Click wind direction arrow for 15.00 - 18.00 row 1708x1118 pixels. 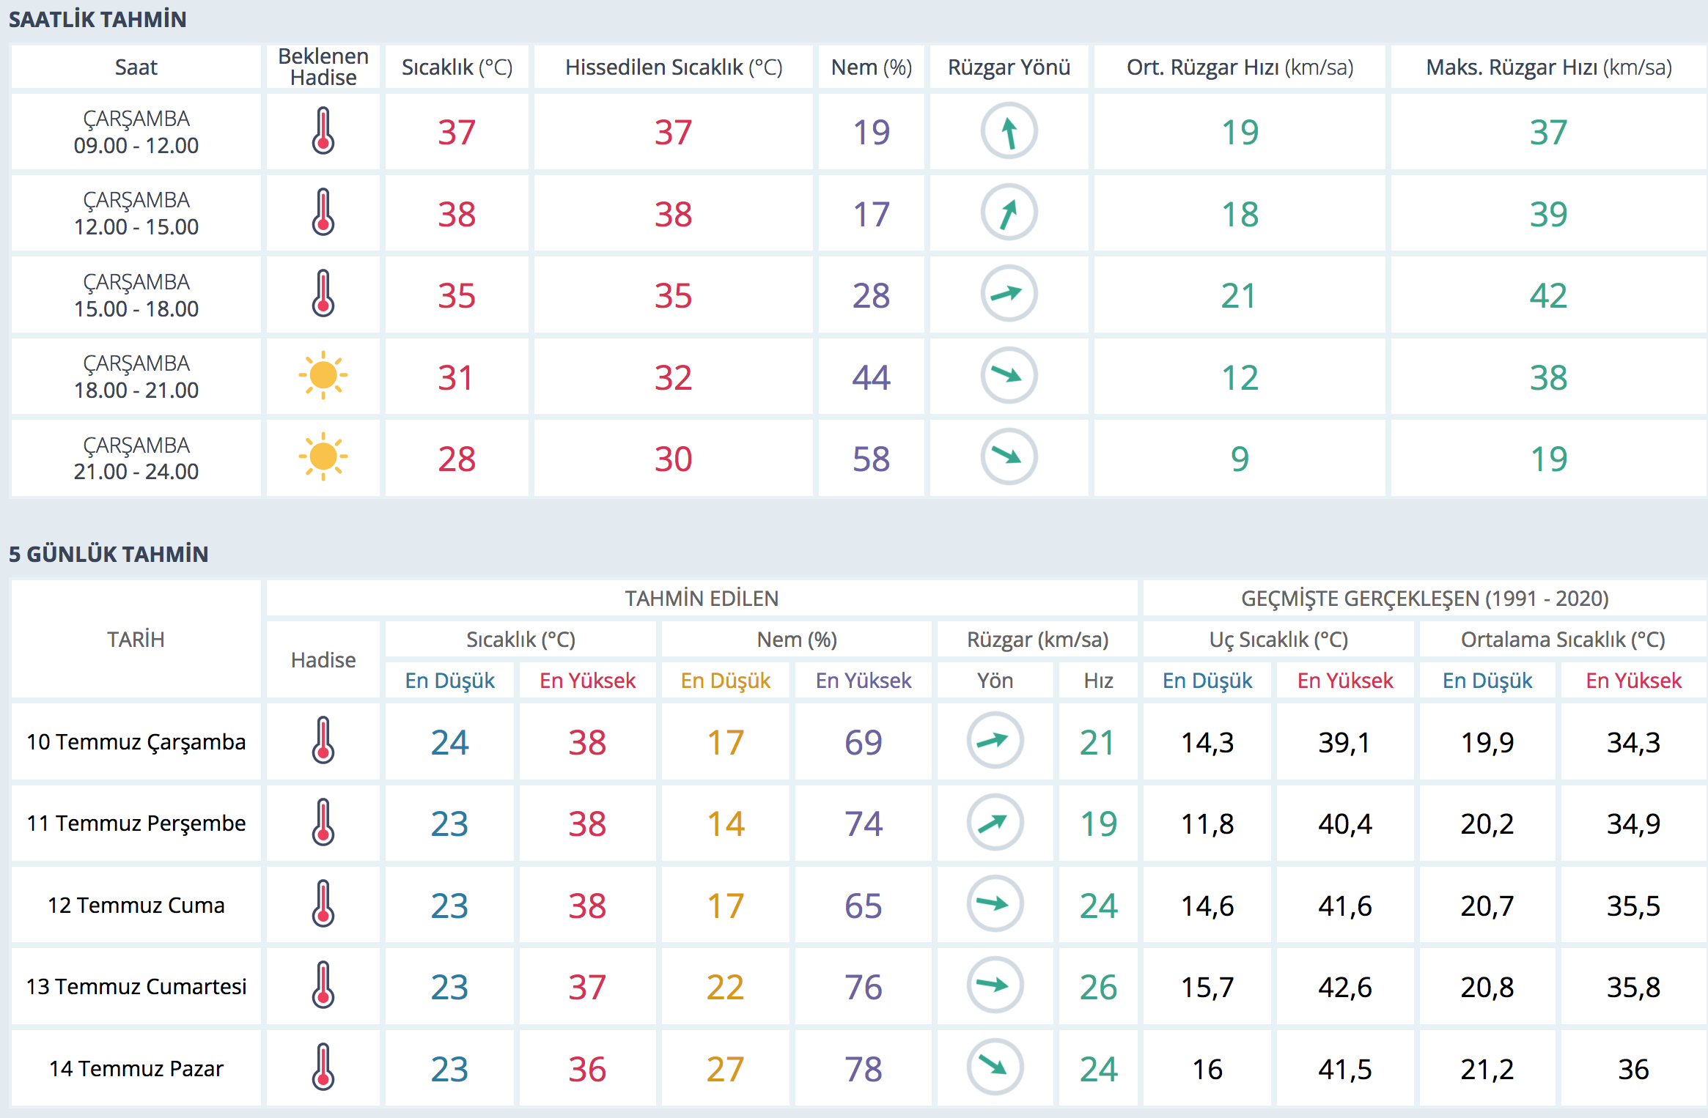click(x=1009, y=295)
